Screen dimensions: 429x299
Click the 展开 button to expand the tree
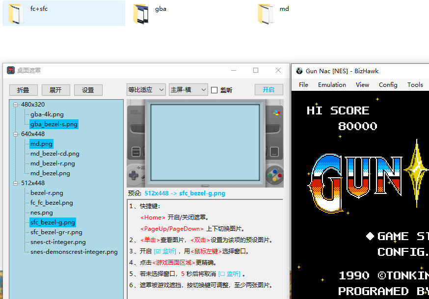[55, 89]
